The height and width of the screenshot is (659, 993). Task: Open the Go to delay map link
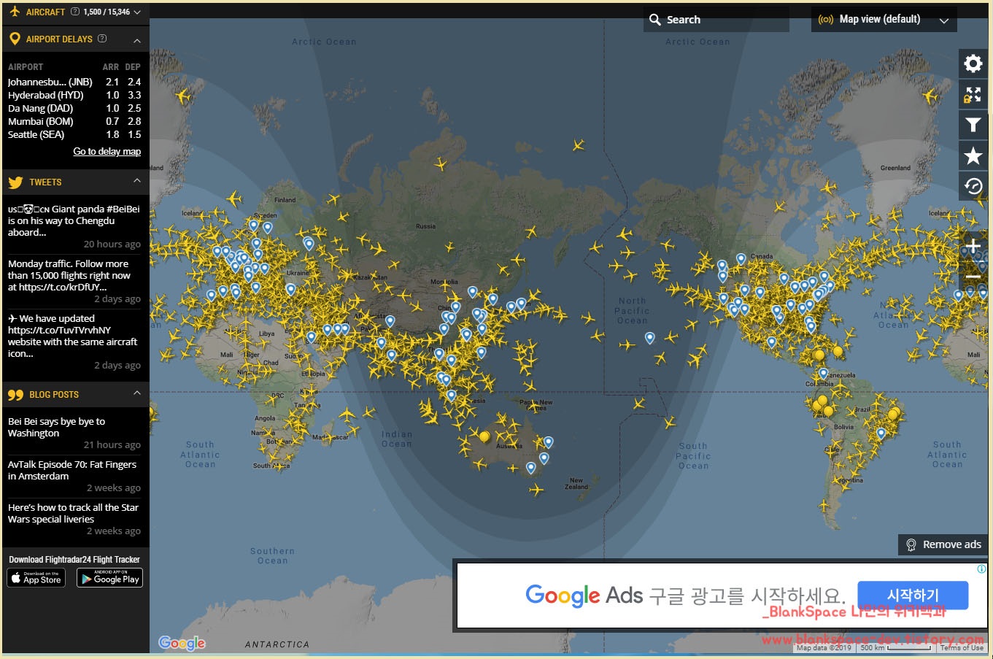(107, 151)
